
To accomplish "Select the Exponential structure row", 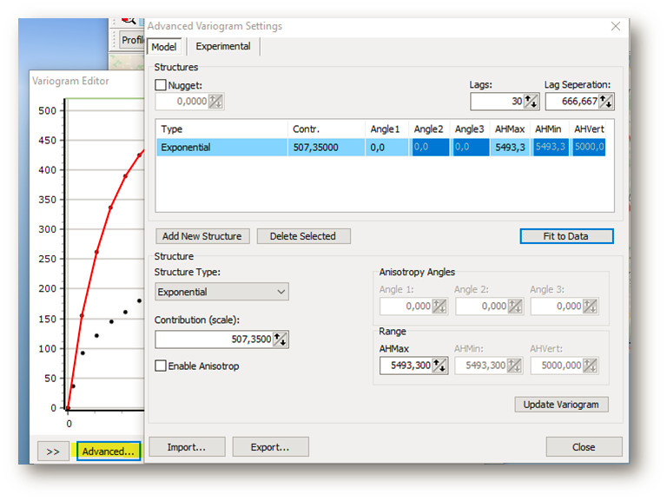I will [221, 148].
